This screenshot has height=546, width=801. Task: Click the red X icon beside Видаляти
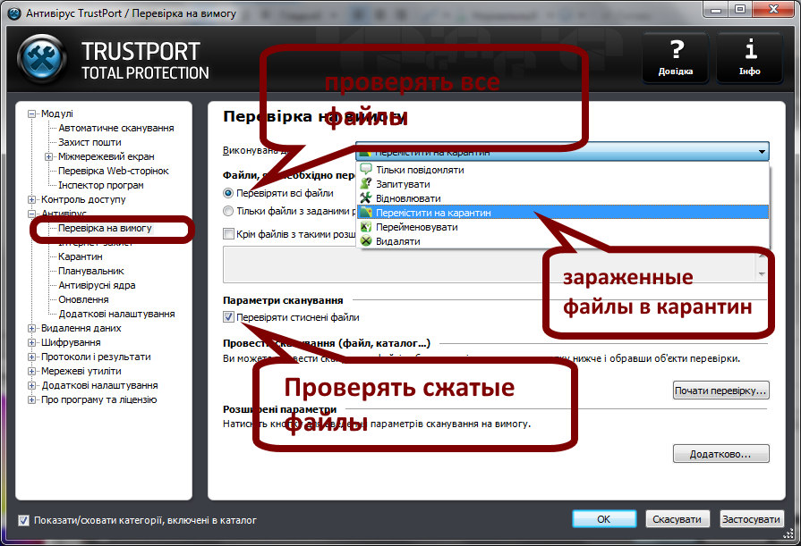[367, 239]
